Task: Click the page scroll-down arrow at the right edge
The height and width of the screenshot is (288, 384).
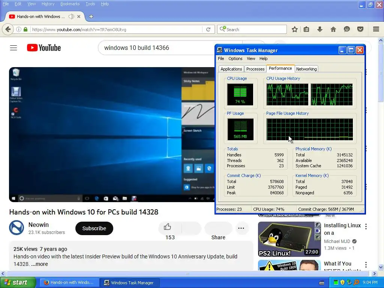Action: (381, 267)
